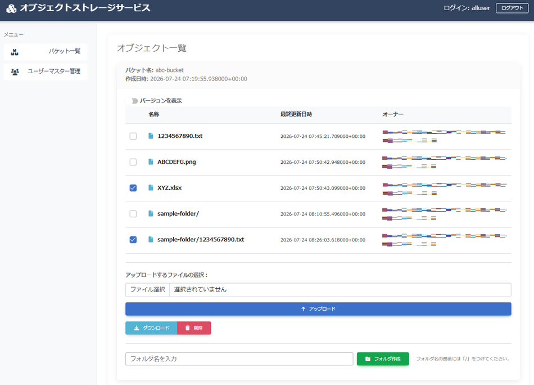
Task: Click timestamp 2026-07-24 07:45:21.709000+00:00
Action: 323,136
